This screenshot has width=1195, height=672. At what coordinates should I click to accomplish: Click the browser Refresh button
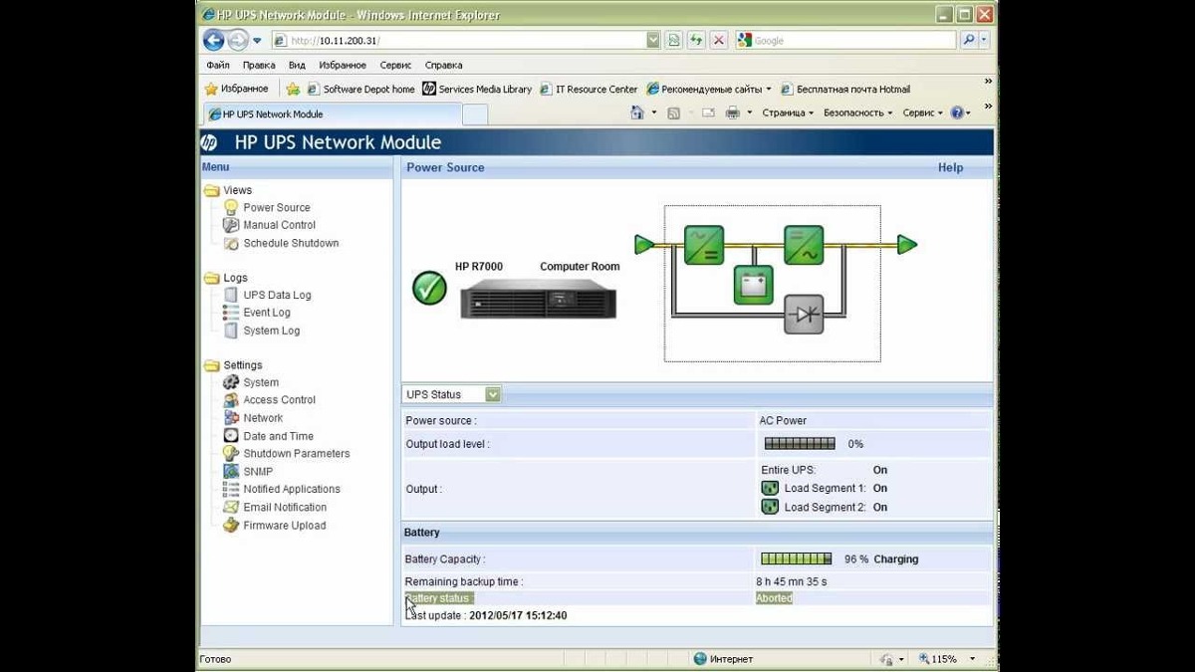(696, 40)
